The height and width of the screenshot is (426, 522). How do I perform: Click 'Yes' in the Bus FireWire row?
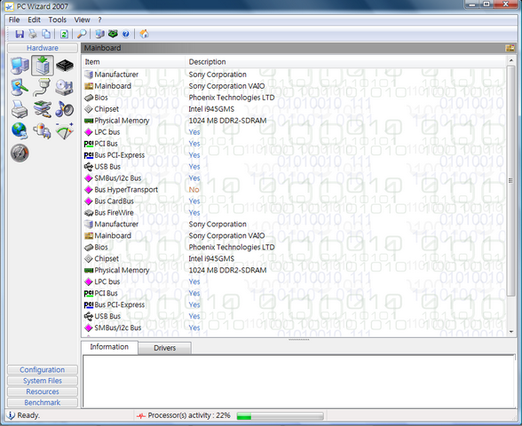point(194,213)
